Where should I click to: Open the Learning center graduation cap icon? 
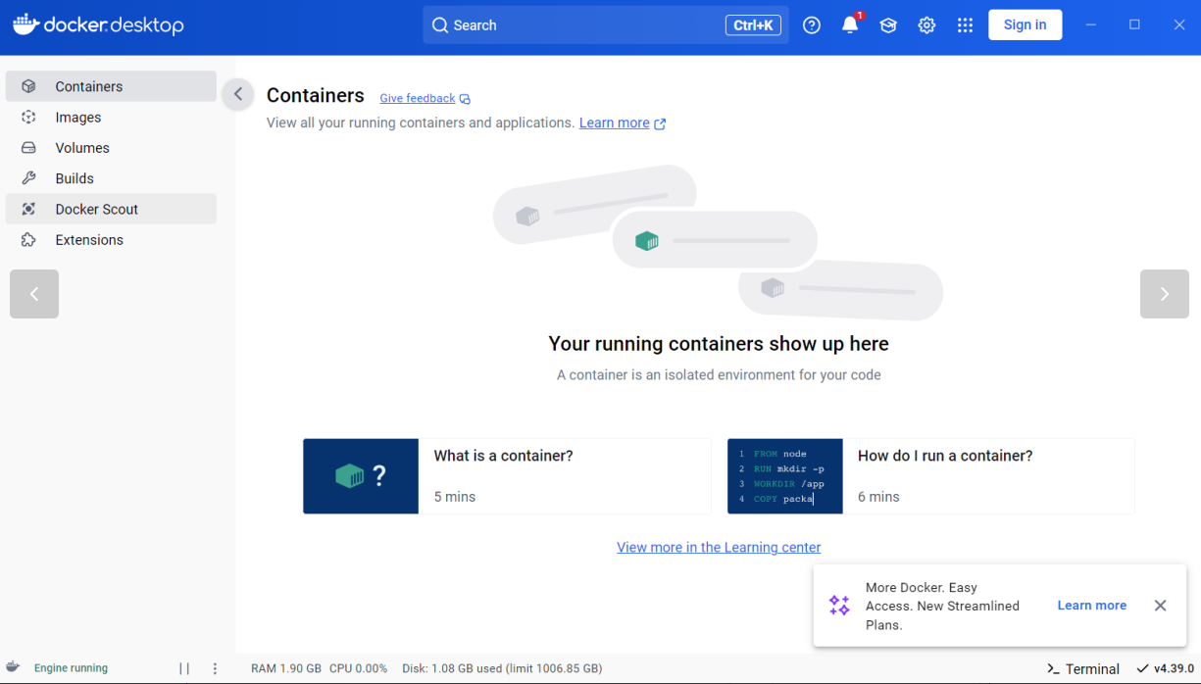click(888, 25)
